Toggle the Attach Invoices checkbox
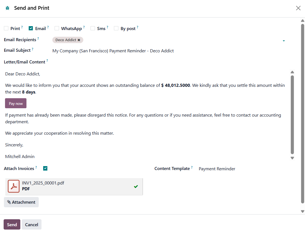This screenshot has width=305, height=234. 45,168
